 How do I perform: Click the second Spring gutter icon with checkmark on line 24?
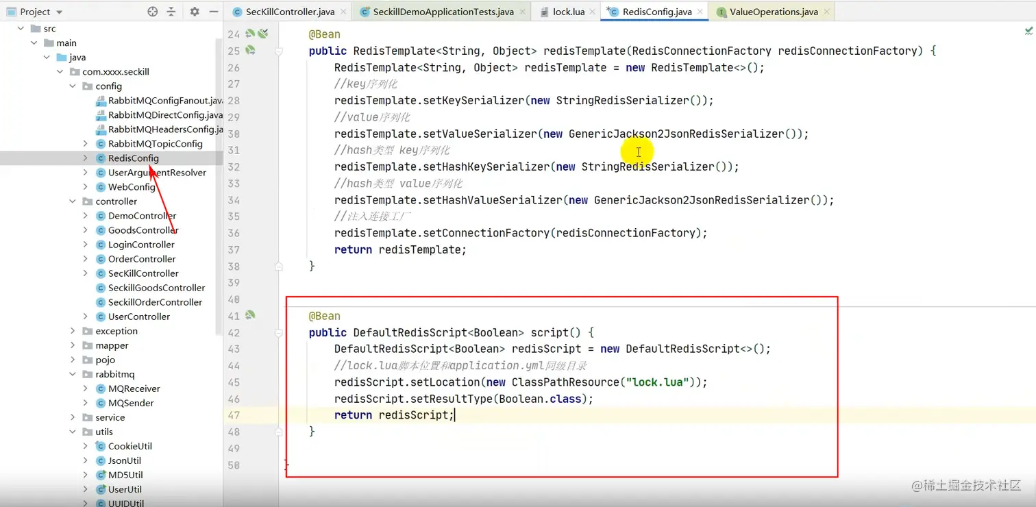(262, 34)
